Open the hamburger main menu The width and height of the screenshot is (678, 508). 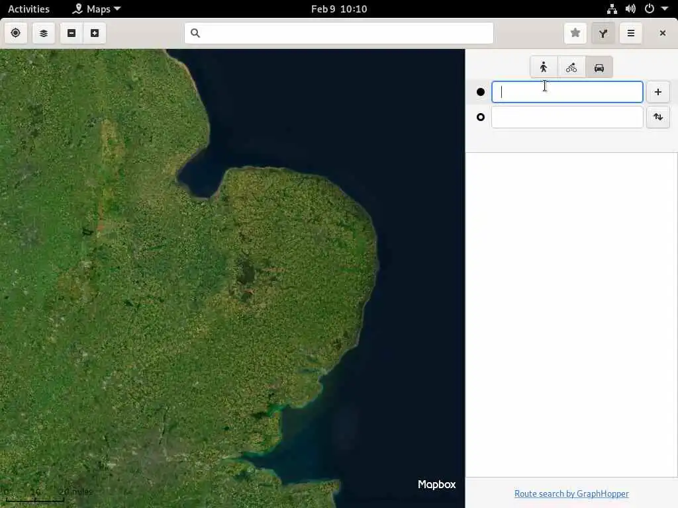(631, 33)
